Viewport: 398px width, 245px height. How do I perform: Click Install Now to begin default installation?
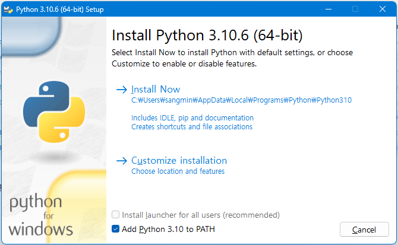click(x=156, y=90)
